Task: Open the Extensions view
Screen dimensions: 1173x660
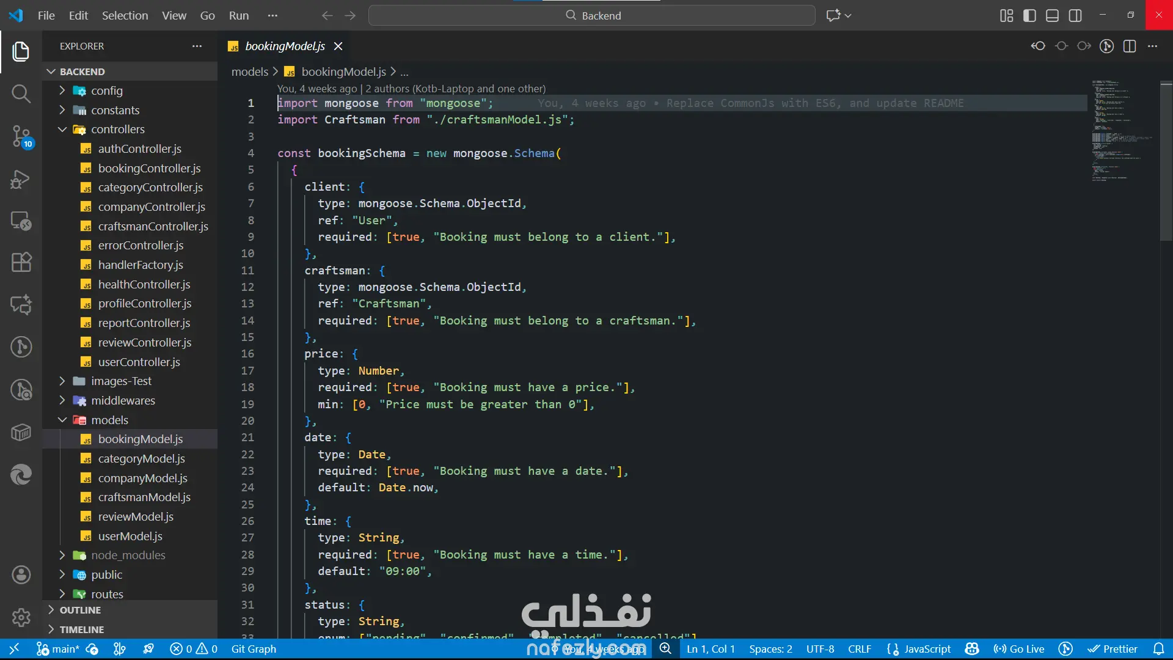Action: point(21,262)
